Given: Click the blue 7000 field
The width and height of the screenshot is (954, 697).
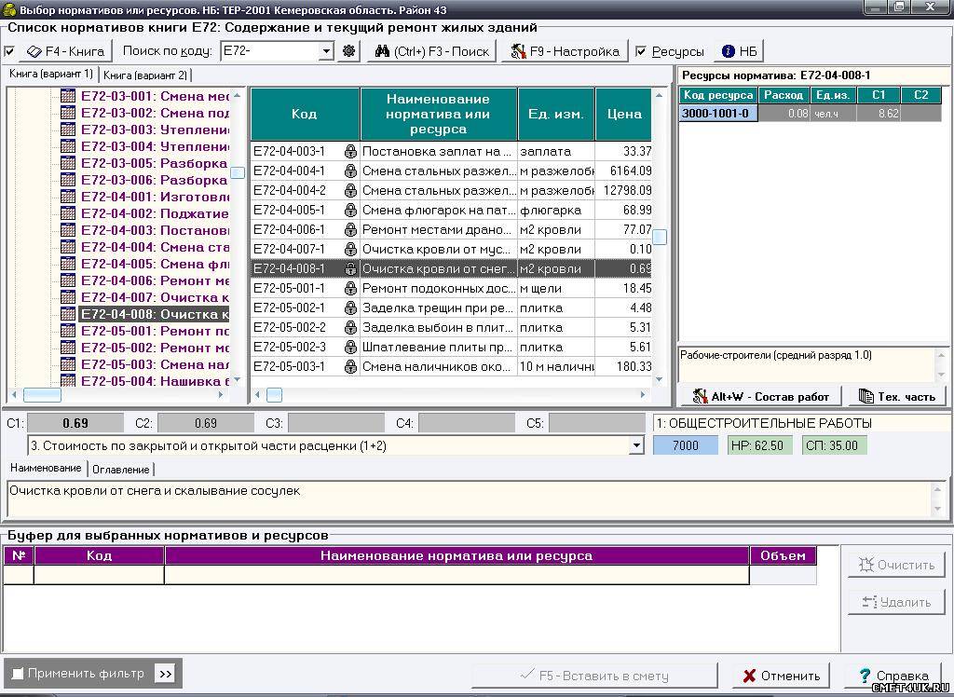Looking at the screenshot, I should [x=685, y=445].
